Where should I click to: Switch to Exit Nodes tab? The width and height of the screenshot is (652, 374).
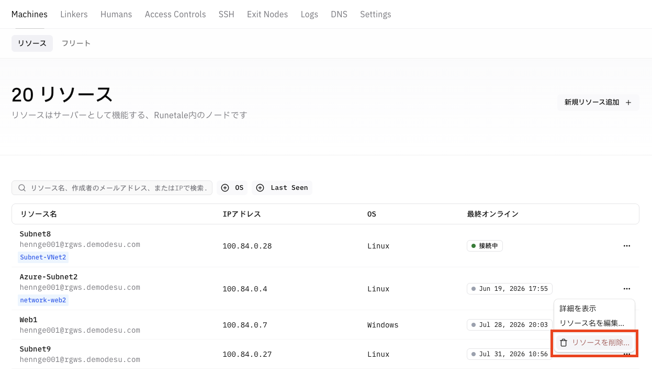coord(267,14)
